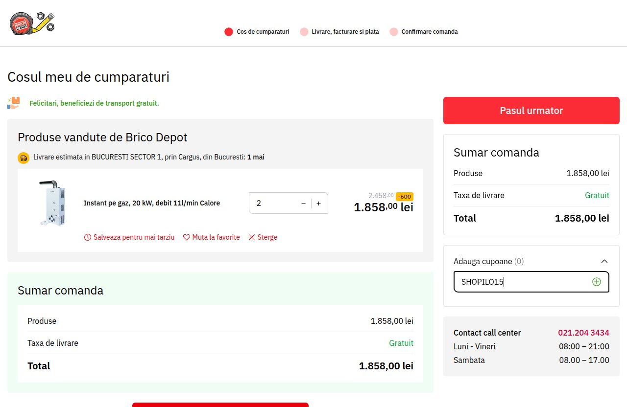Click Muta la favorite link
Screen dimensions: 627x407
click(x=216, y=237)
